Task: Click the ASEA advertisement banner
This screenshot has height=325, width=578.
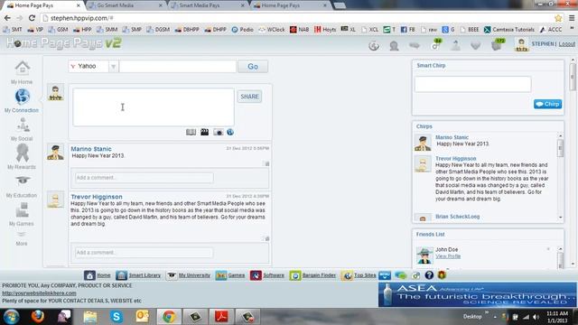Action: (x=478, y=294)
